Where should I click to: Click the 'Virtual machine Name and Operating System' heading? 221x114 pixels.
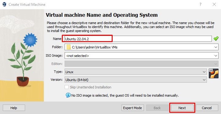[x=102, y=15]
